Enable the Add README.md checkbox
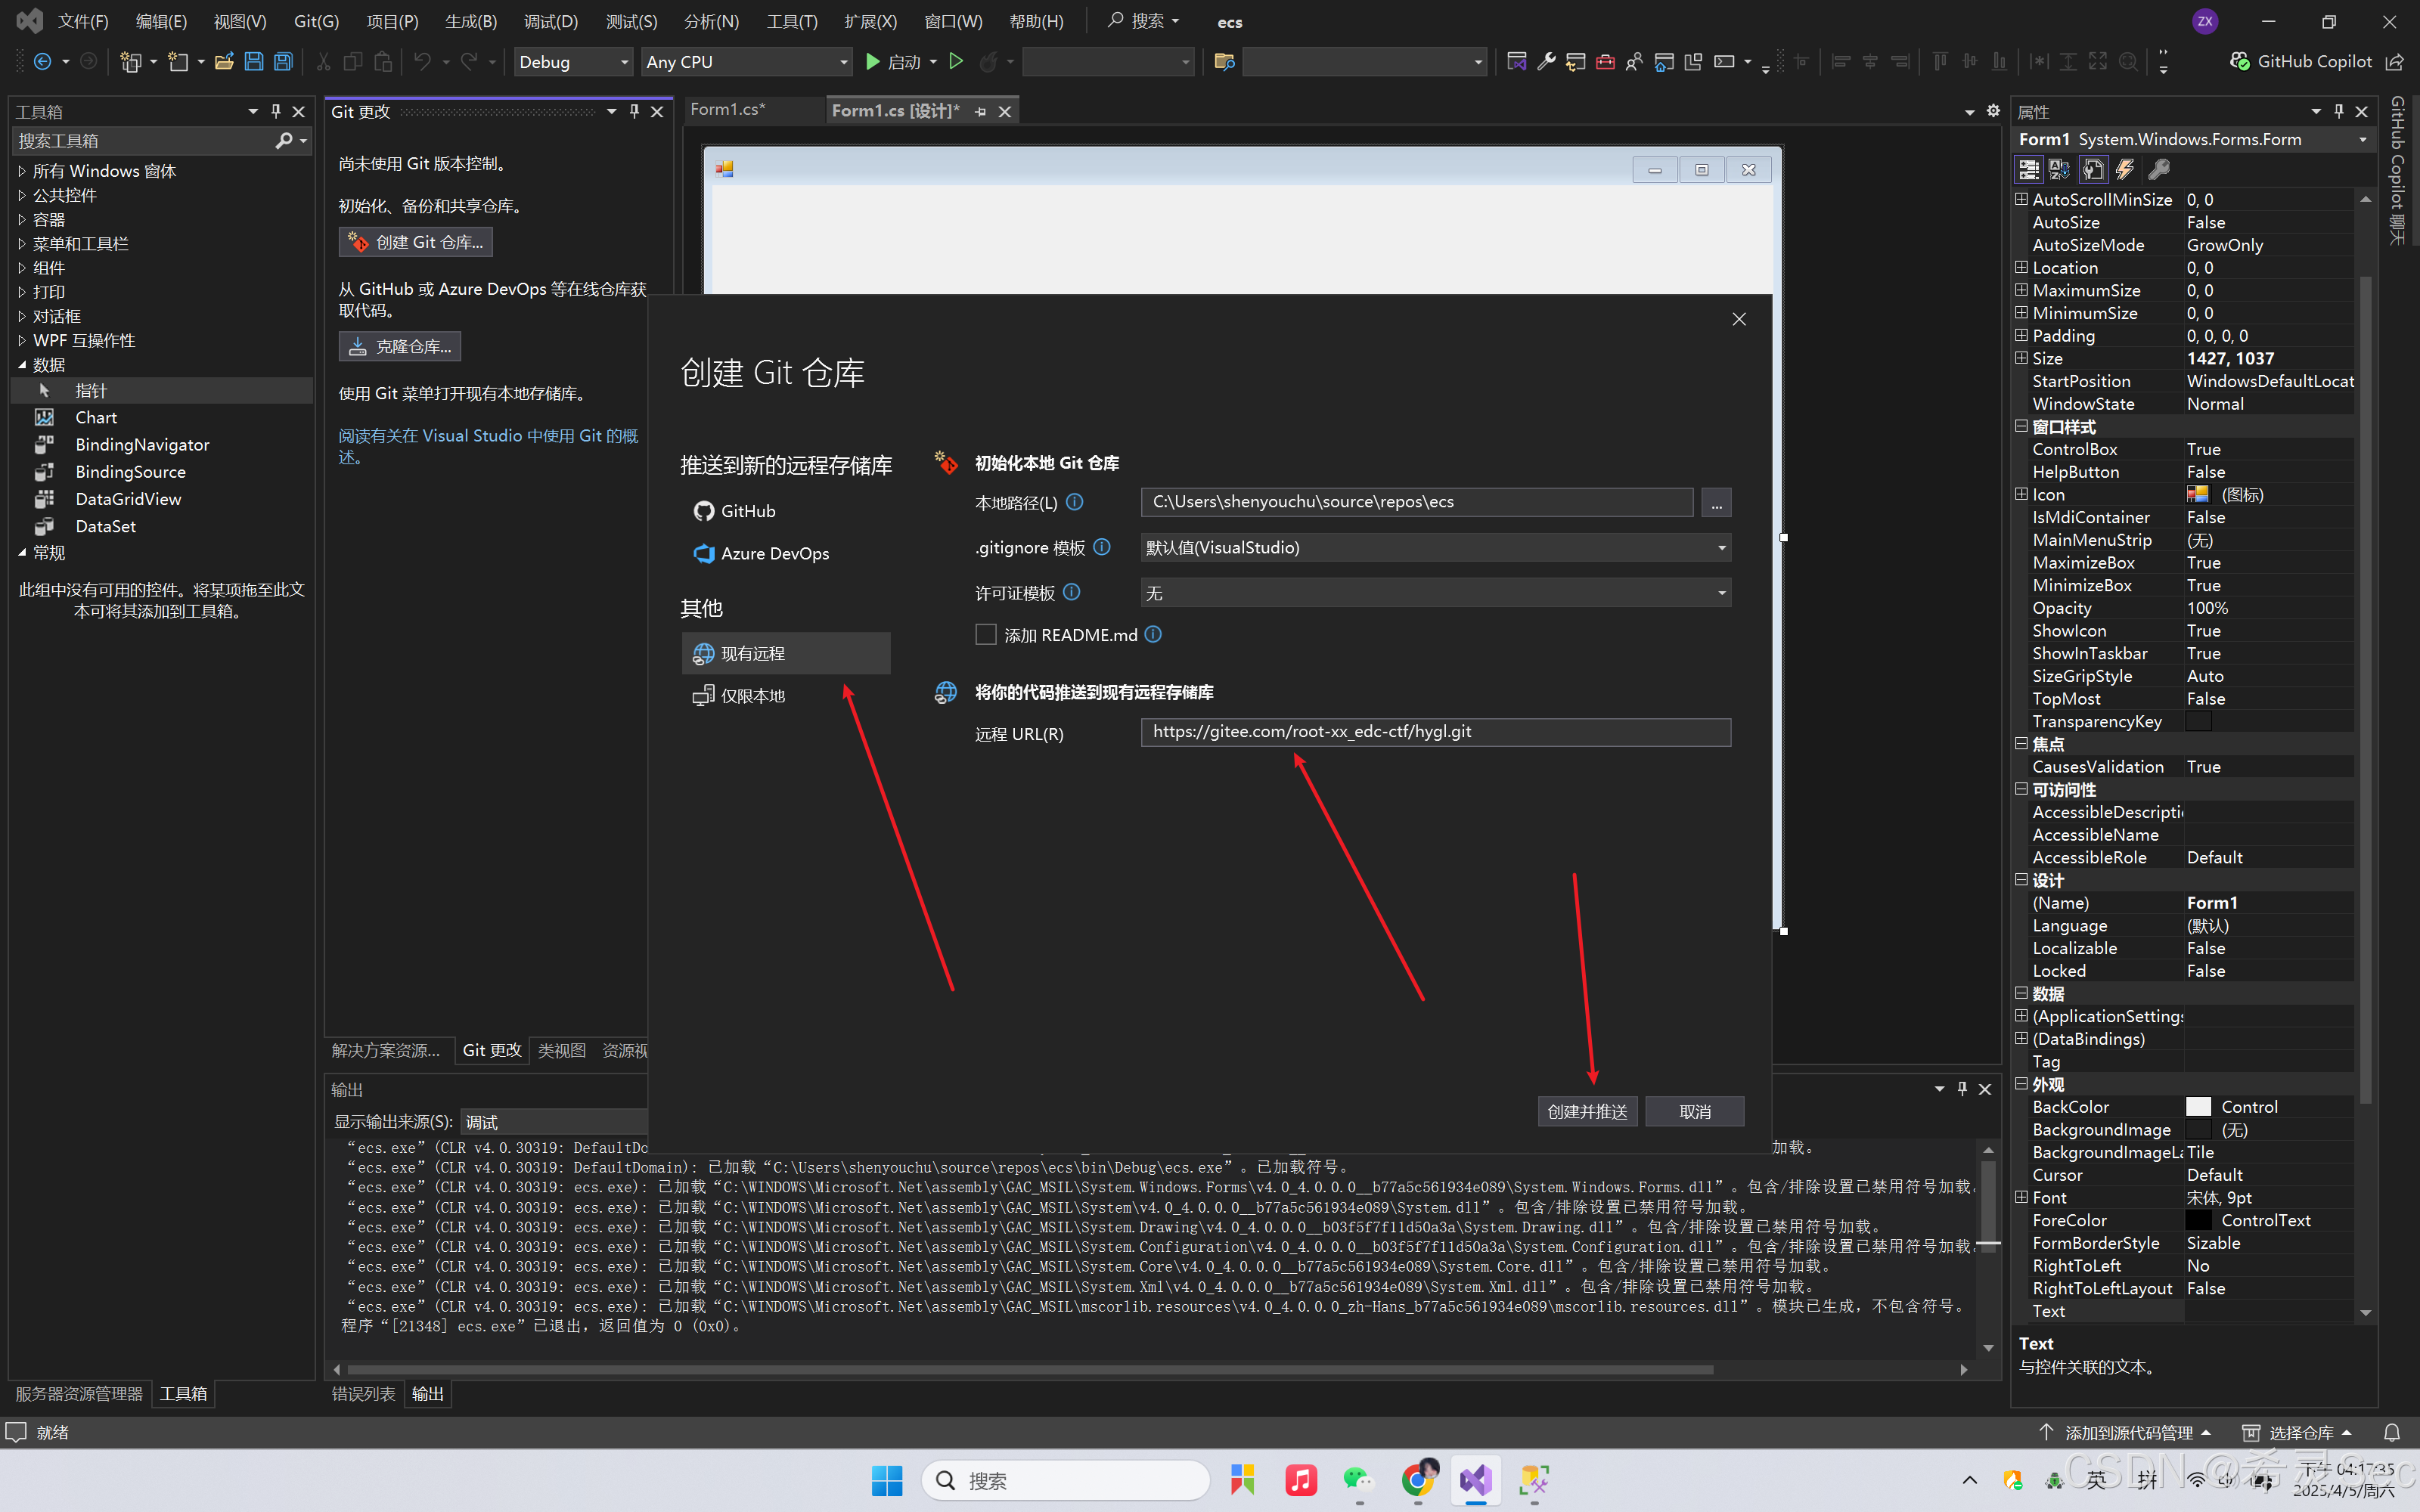This screenshot has width=2420, height=1512. pyautogui.click(x=986, y=635)
